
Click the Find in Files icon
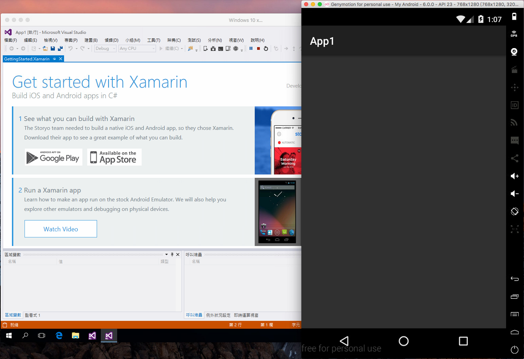(190, 48)
